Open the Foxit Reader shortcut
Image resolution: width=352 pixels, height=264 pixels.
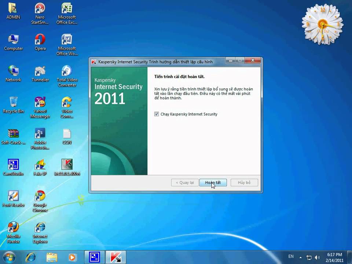[13, 198]
